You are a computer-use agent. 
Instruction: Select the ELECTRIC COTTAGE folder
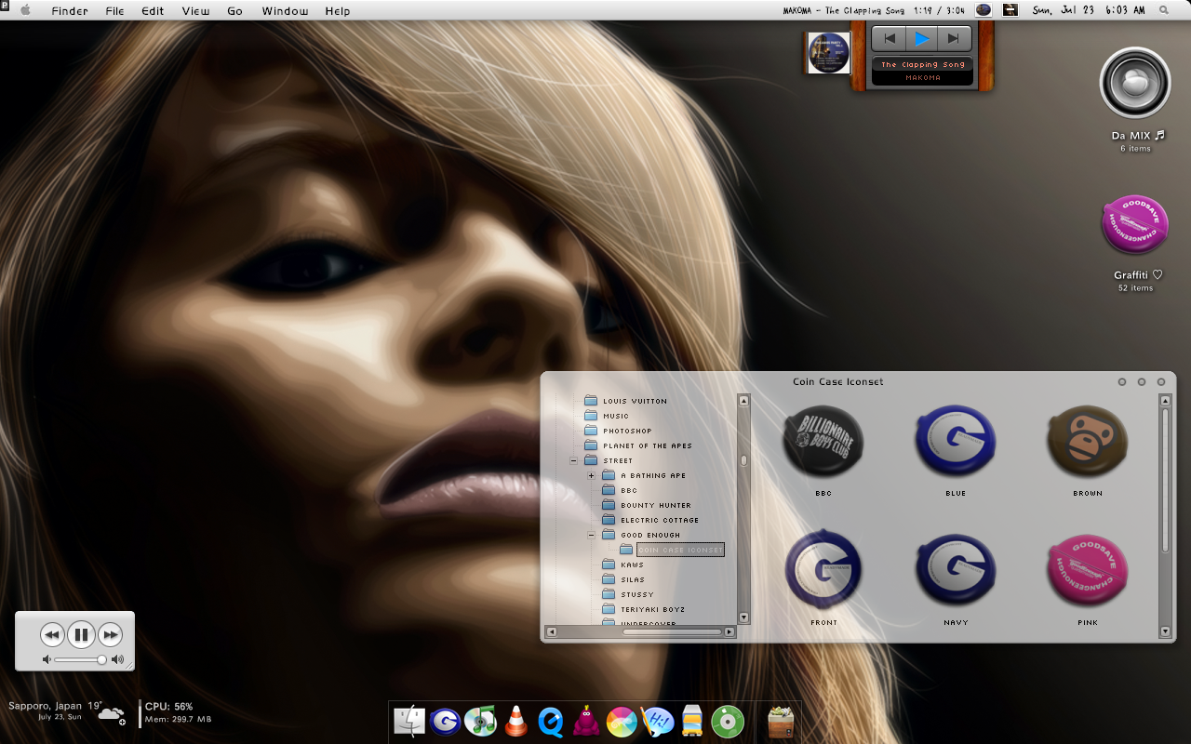pos(649,520)
